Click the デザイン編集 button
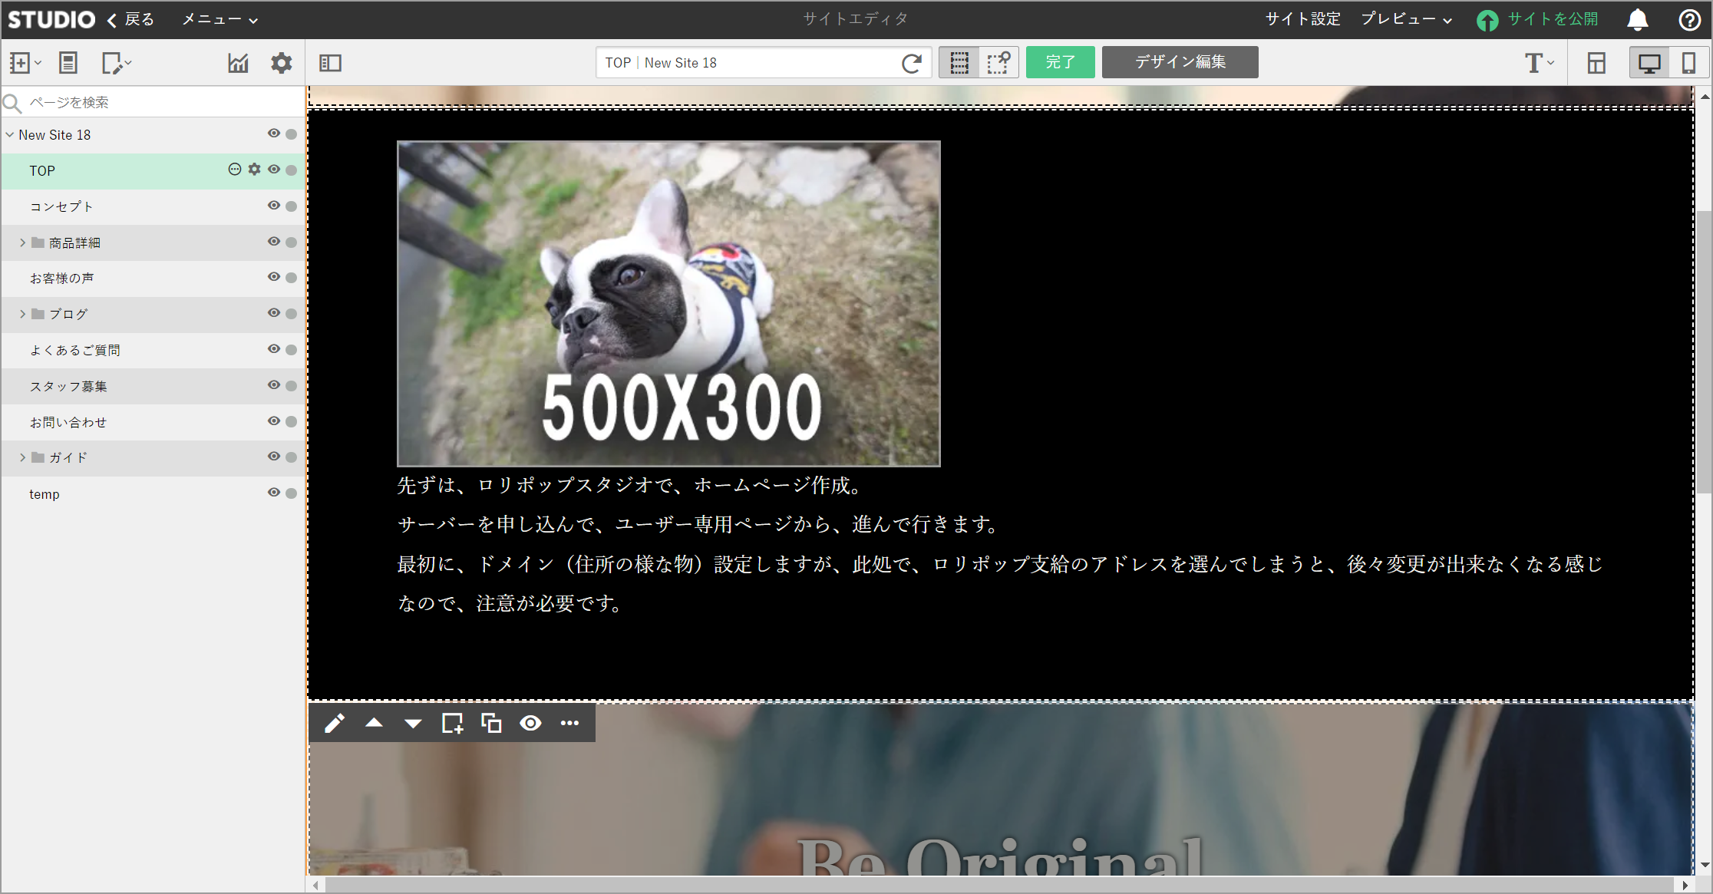Screen dimensions: 1713x894 point(1180,62)
